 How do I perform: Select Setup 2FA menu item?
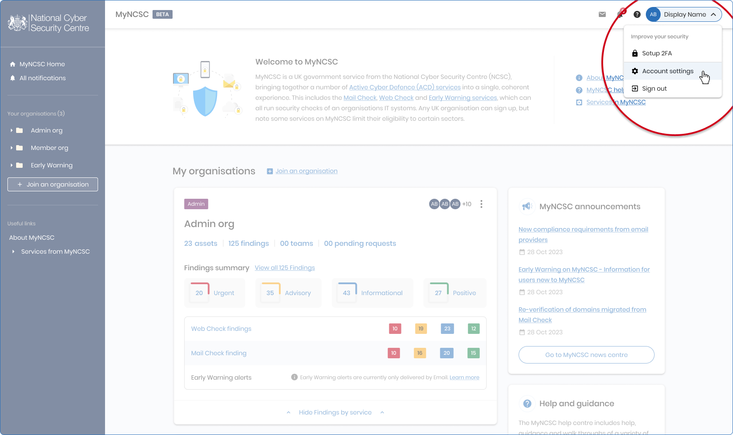pos(673,53)
